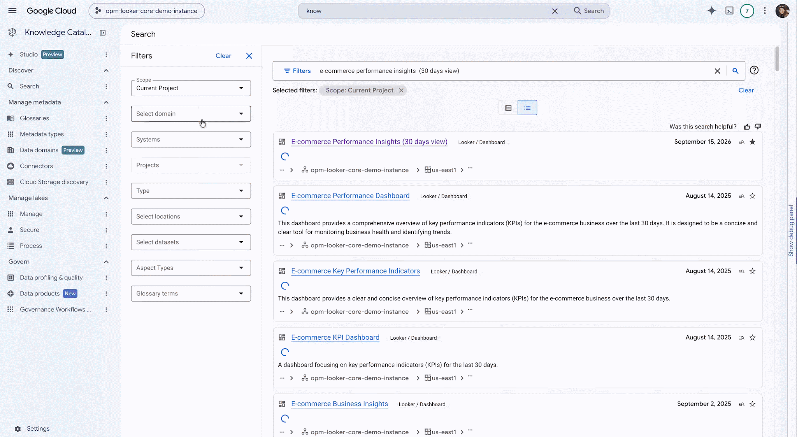Unstar E-commerce Performance Insights (30 days view)
This screenshot has height=437, width=797.
pyautogui.click(x=752, y=142)
